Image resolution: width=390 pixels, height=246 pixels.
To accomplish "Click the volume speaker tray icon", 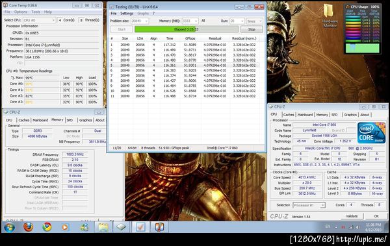I will coord(358,227).
